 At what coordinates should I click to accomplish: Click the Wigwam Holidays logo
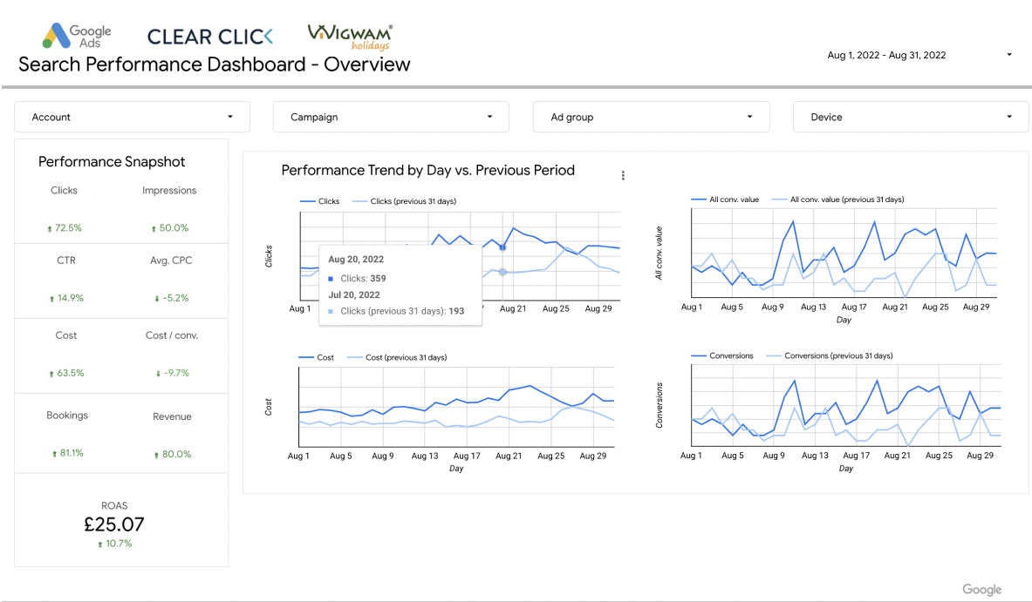click(x=350, y=37)
